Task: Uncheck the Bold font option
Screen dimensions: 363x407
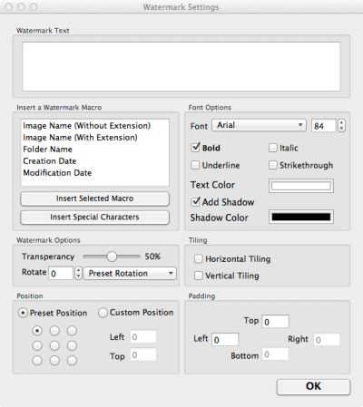Action: [196, 148]
